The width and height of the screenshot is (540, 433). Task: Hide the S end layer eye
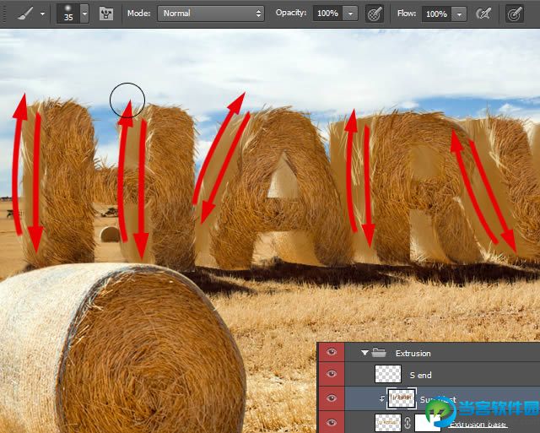click(x=332, y=374)
